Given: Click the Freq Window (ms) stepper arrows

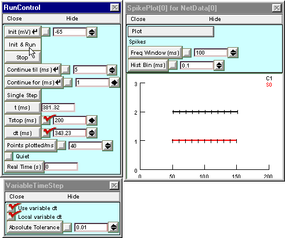Looking at the screenshot, I should (233, 52).
